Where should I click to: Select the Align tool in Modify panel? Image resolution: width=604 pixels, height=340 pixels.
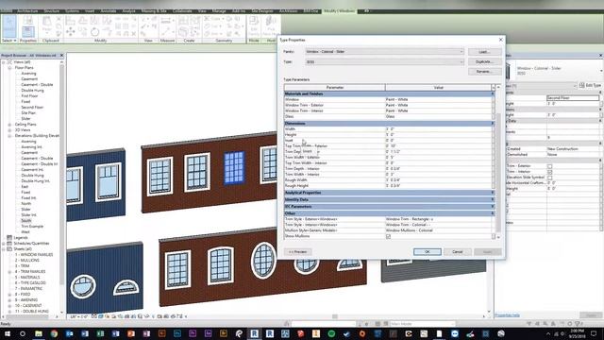coord(71,20)
